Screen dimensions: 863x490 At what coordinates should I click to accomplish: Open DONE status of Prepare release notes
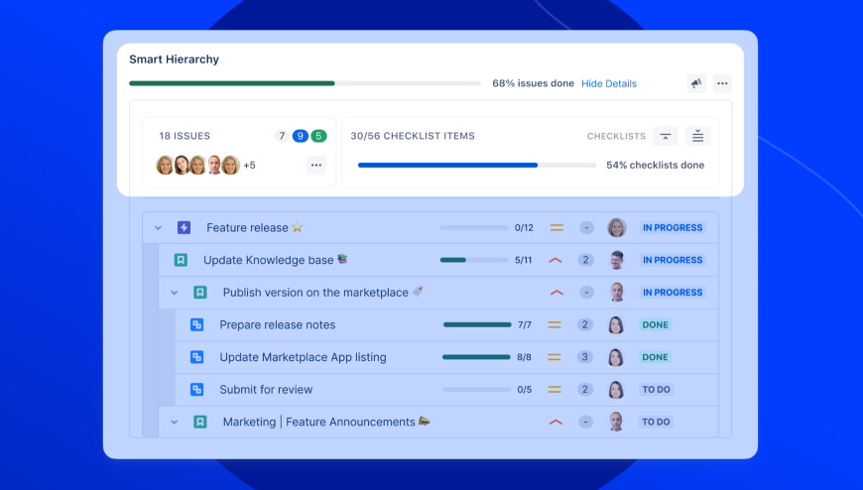coord(655,324)
